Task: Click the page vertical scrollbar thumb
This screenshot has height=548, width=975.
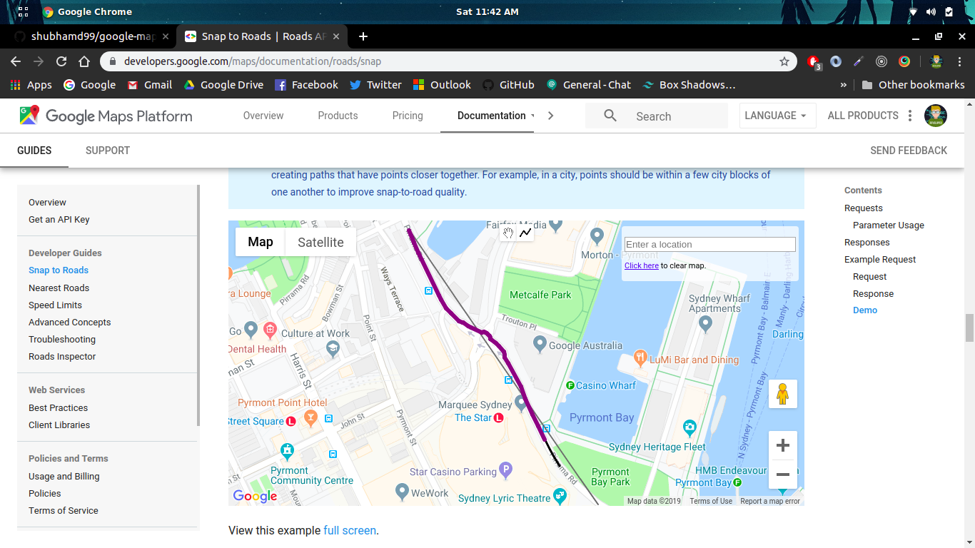Action: coord(969,328)
